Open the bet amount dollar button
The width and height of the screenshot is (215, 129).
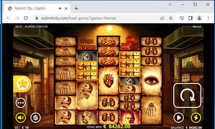35,118
